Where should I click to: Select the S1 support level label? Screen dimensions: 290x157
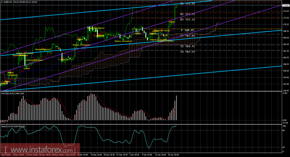click(188, 35)
